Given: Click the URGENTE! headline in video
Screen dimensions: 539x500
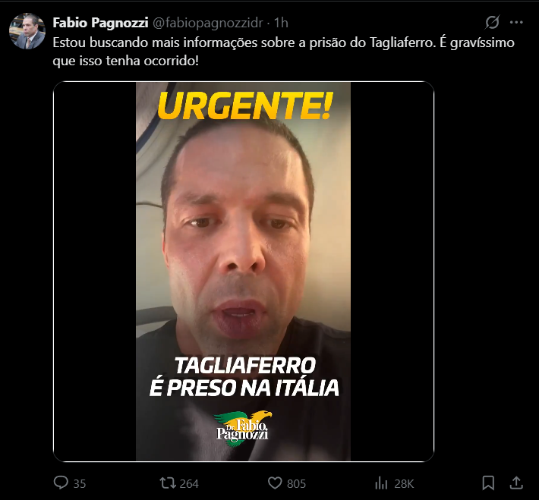Looking at the screenshot, I should (245, 105).
